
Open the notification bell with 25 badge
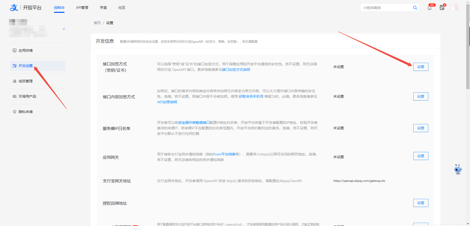(430, 8)
